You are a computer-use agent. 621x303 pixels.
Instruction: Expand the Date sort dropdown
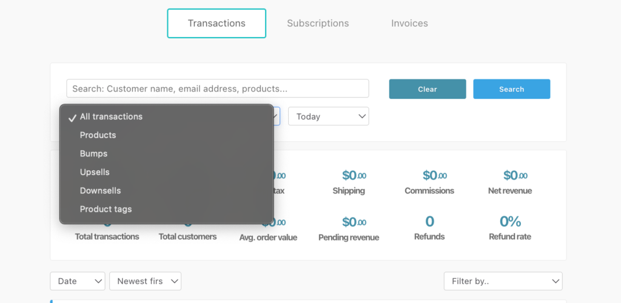pyautogui.click(x=77, y=281)
